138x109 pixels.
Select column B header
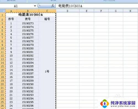pos(28,11)
